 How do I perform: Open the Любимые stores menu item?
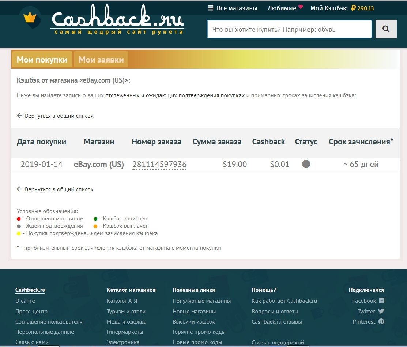click(282, 8)
